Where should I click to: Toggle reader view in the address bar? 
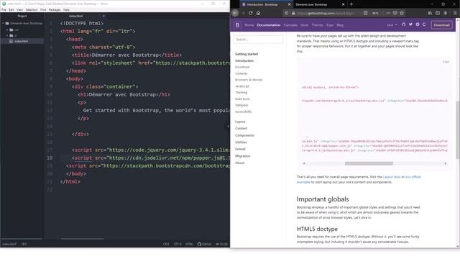[365, 13]
